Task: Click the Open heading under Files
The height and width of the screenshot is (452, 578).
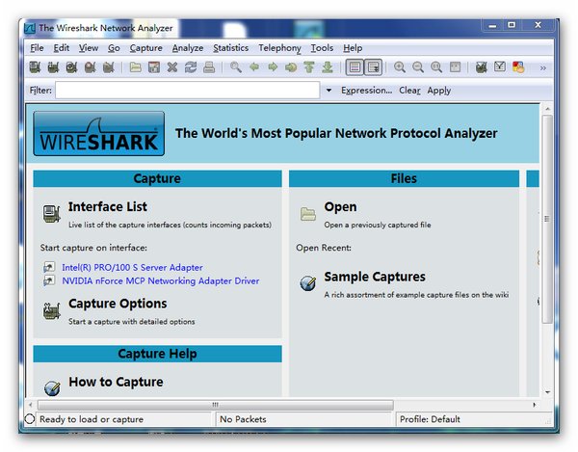Action: point(340,207)
